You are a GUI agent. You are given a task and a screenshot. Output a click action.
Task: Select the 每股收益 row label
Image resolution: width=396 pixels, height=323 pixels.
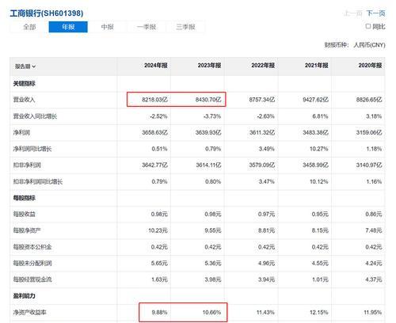click(24, 214)
